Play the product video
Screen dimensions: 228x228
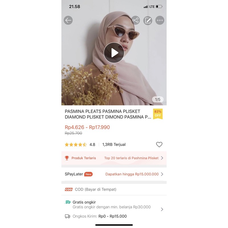pos(114,53)
